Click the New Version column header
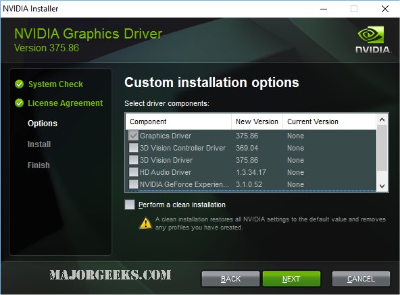 pyautogui.click(x=257, y=122)
